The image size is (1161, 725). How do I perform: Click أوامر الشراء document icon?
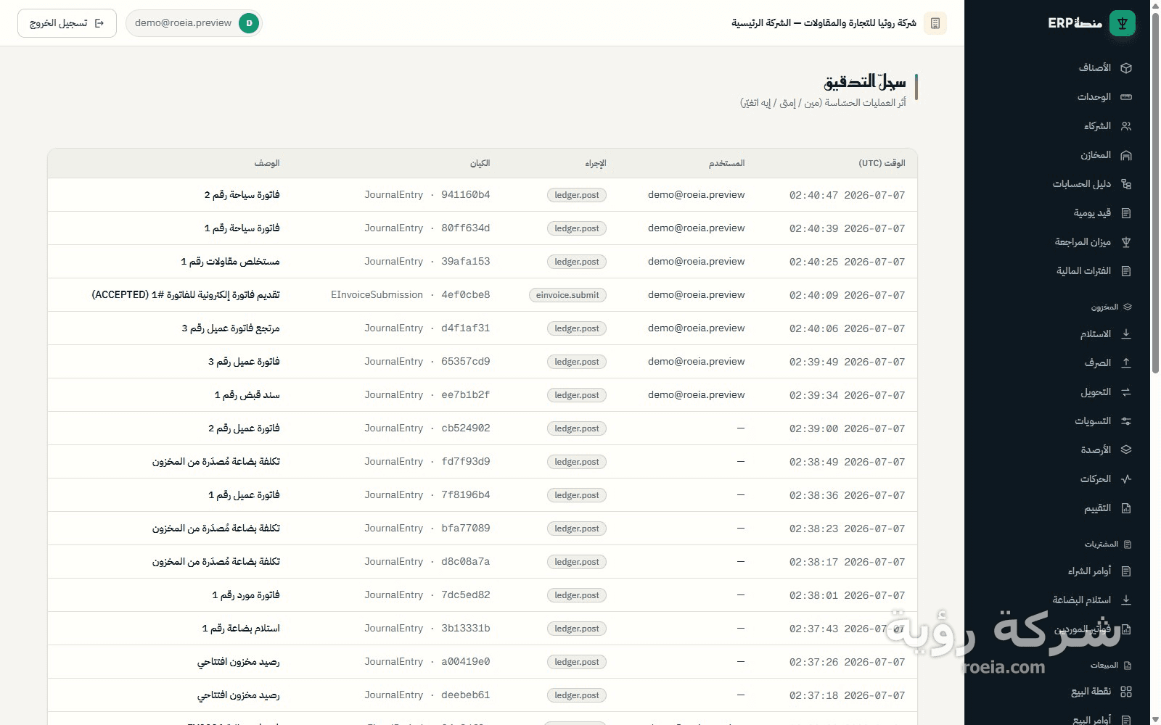[1126, 571]
